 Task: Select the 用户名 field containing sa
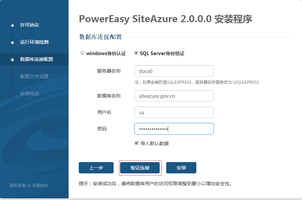(174, 112)
